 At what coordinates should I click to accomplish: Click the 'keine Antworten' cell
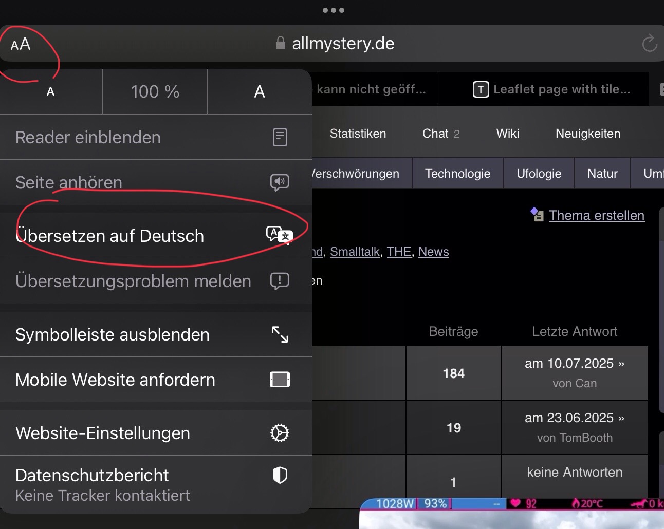pyautogui.click(x=575, y=473)
